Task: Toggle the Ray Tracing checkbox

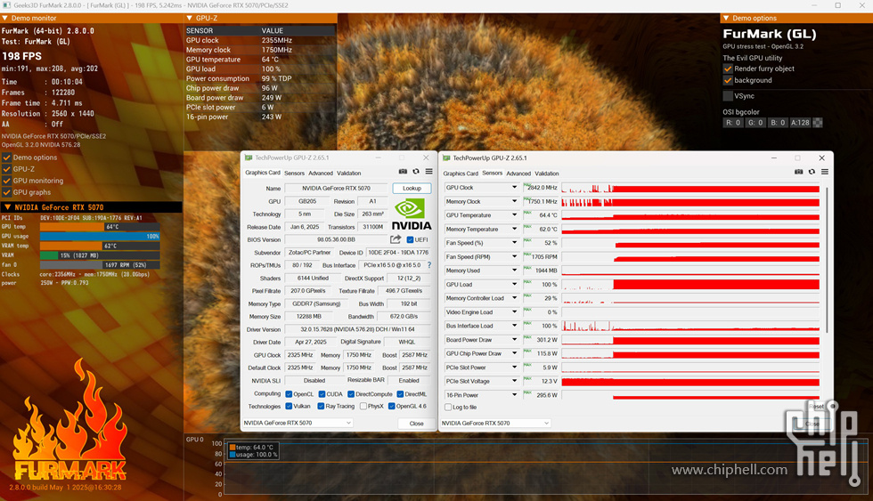Action: (x=321, y=407)
